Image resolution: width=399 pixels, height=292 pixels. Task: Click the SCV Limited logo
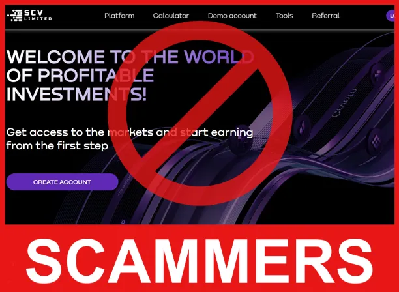[29, 15]
